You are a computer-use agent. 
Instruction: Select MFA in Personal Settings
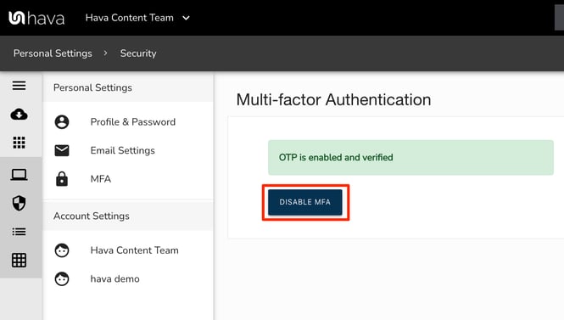click(101, 179)
